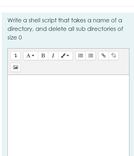Open the text color brush dropdown
The width and height of the screenshot is (134, 156).
65,56
